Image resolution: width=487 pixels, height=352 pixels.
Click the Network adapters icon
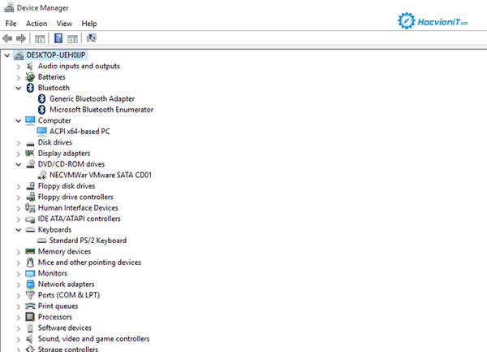point(30,285)
